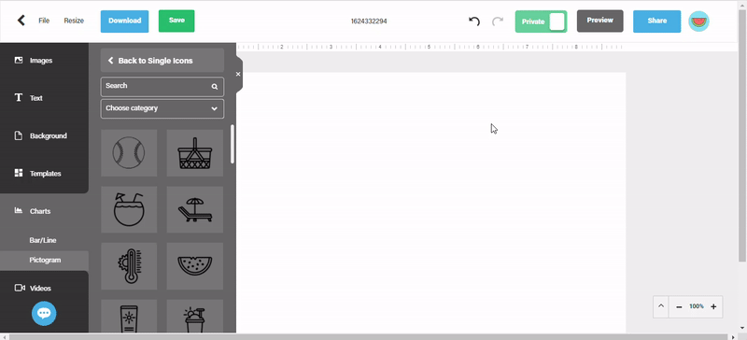This screenshot has width=747, height=340.
Task: Open the watermelon profile avatar
Action: coord(698,21)
